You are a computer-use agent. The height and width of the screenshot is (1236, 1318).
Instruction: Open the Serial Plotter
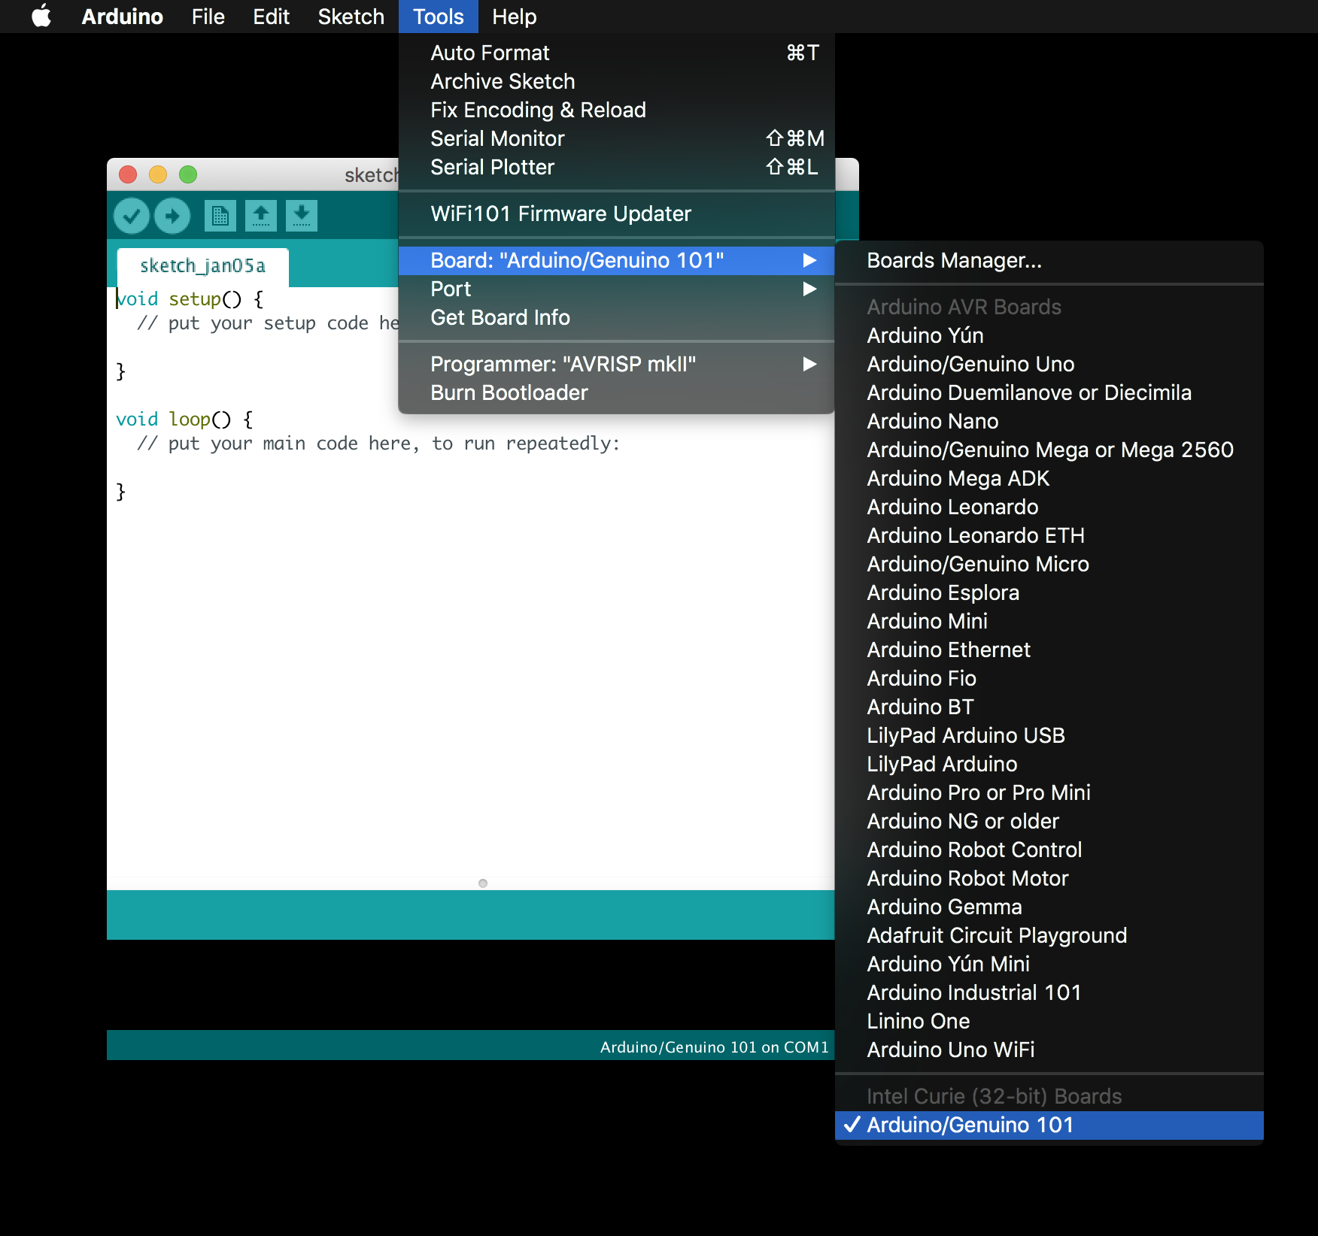click(616, 168)
